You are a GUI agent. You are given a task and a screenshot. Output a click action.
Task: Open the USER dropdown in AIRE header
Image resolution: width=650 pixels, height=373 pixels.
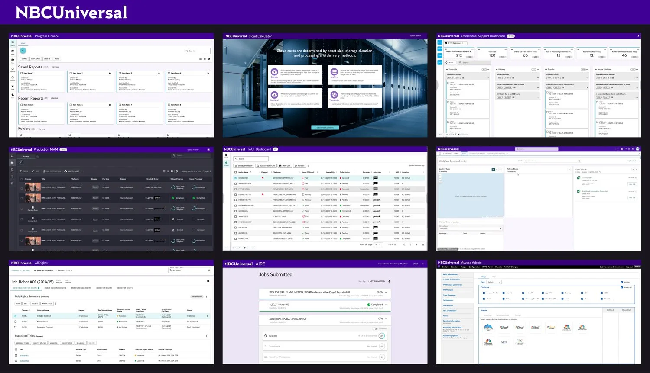pos(419,264)
